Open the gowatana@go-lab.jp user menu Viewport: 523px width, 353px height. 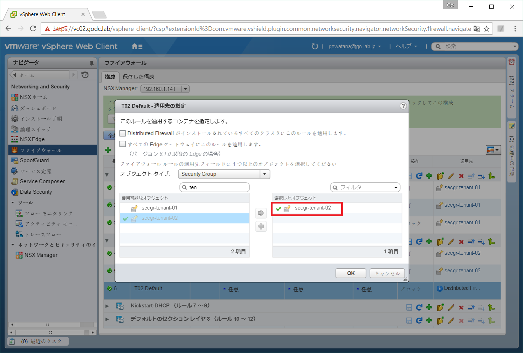pos(355,46)
